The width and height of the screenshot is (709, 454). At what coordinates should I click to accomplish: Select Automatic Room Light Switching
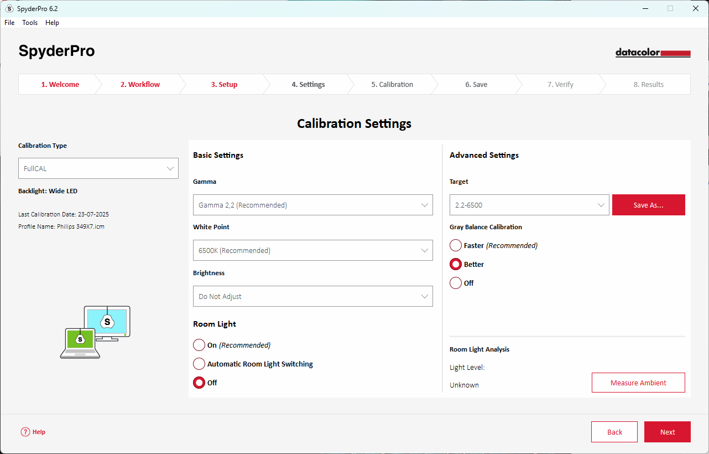[199, 364]
